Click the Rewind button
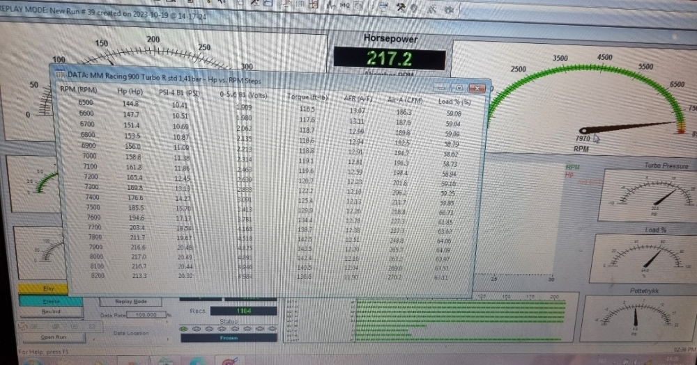The image size is (697, 365). 51,311
